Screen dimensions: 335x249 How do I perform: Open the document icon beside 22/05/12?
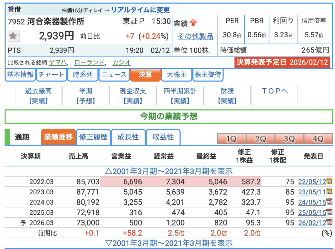click(329, 181)
